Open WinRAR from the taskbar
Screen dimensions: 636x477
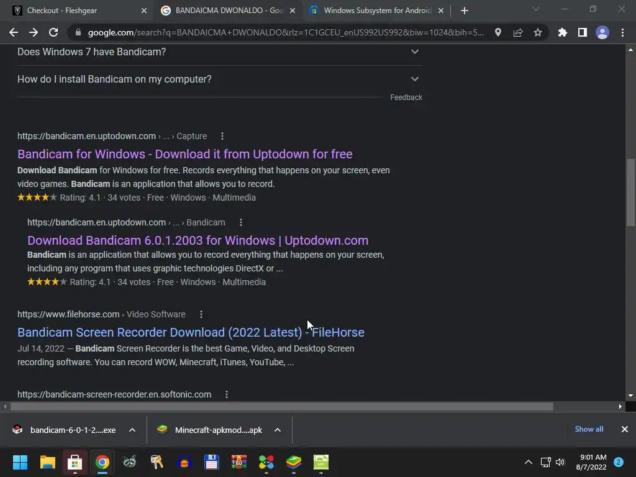click(x=239, y=462)
